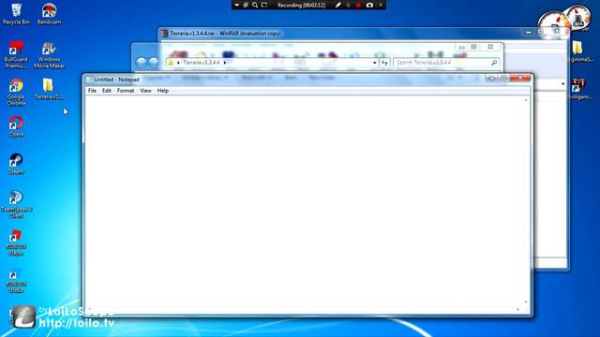Select the Hooligans shortcut on right desktop edge
Viewport: 600px width, 337px height.
click(x=579, y=89)
